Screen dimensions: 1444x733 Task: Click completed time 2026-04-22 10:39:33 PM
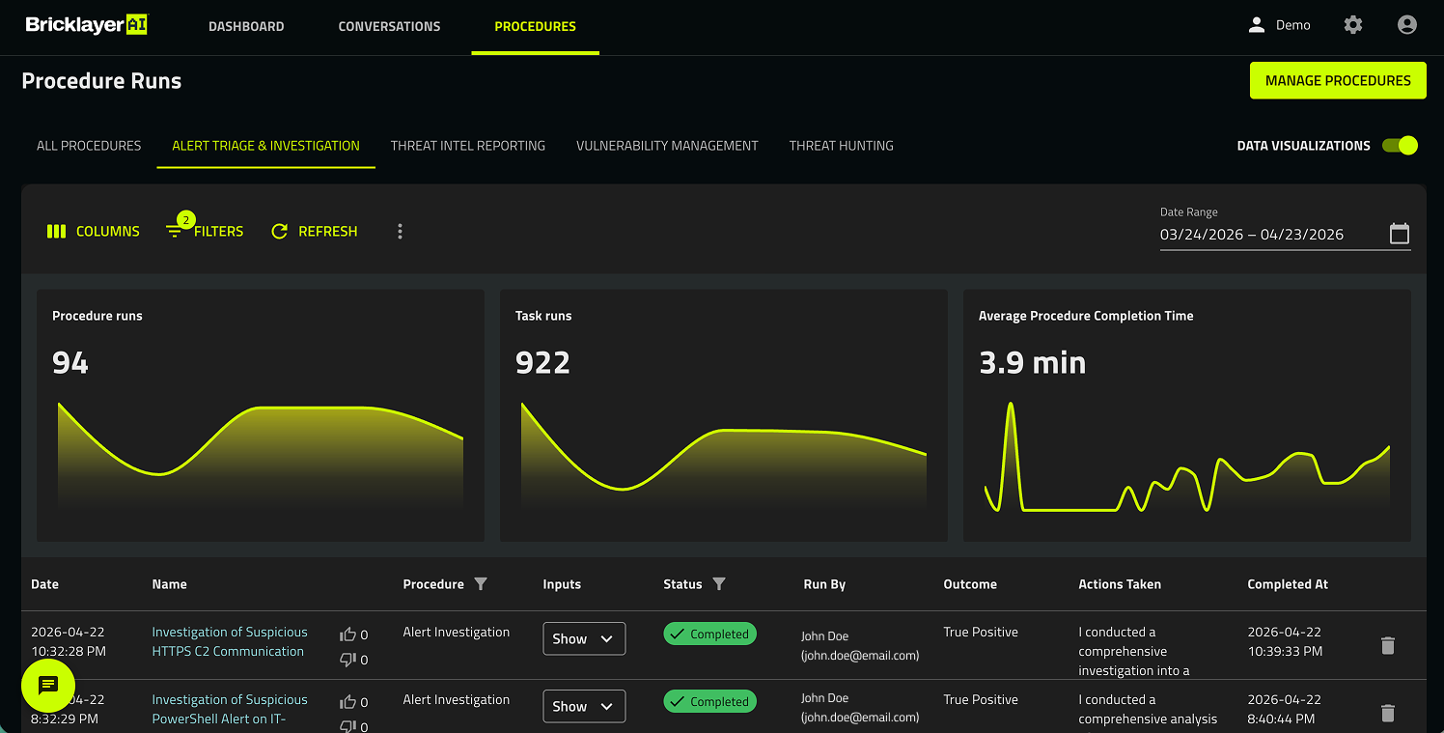[x=1285, y=641]
